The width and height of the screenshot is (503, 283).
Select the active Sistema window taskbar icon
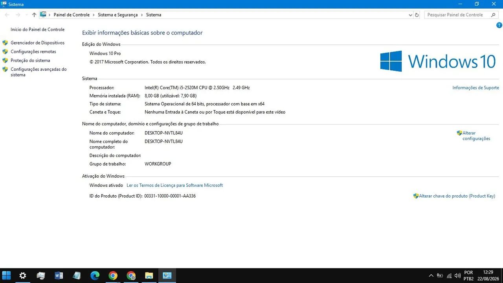pyautogui.click(x=167, y=276)
